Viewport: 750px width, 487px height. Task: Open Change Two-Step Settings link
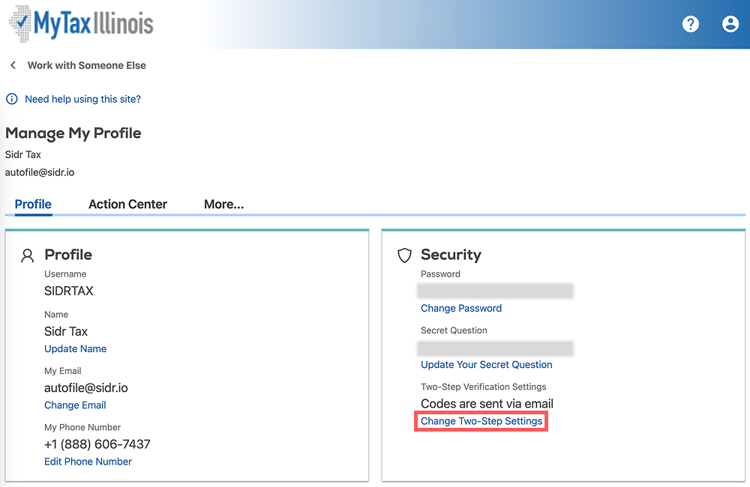click(481, 421)
